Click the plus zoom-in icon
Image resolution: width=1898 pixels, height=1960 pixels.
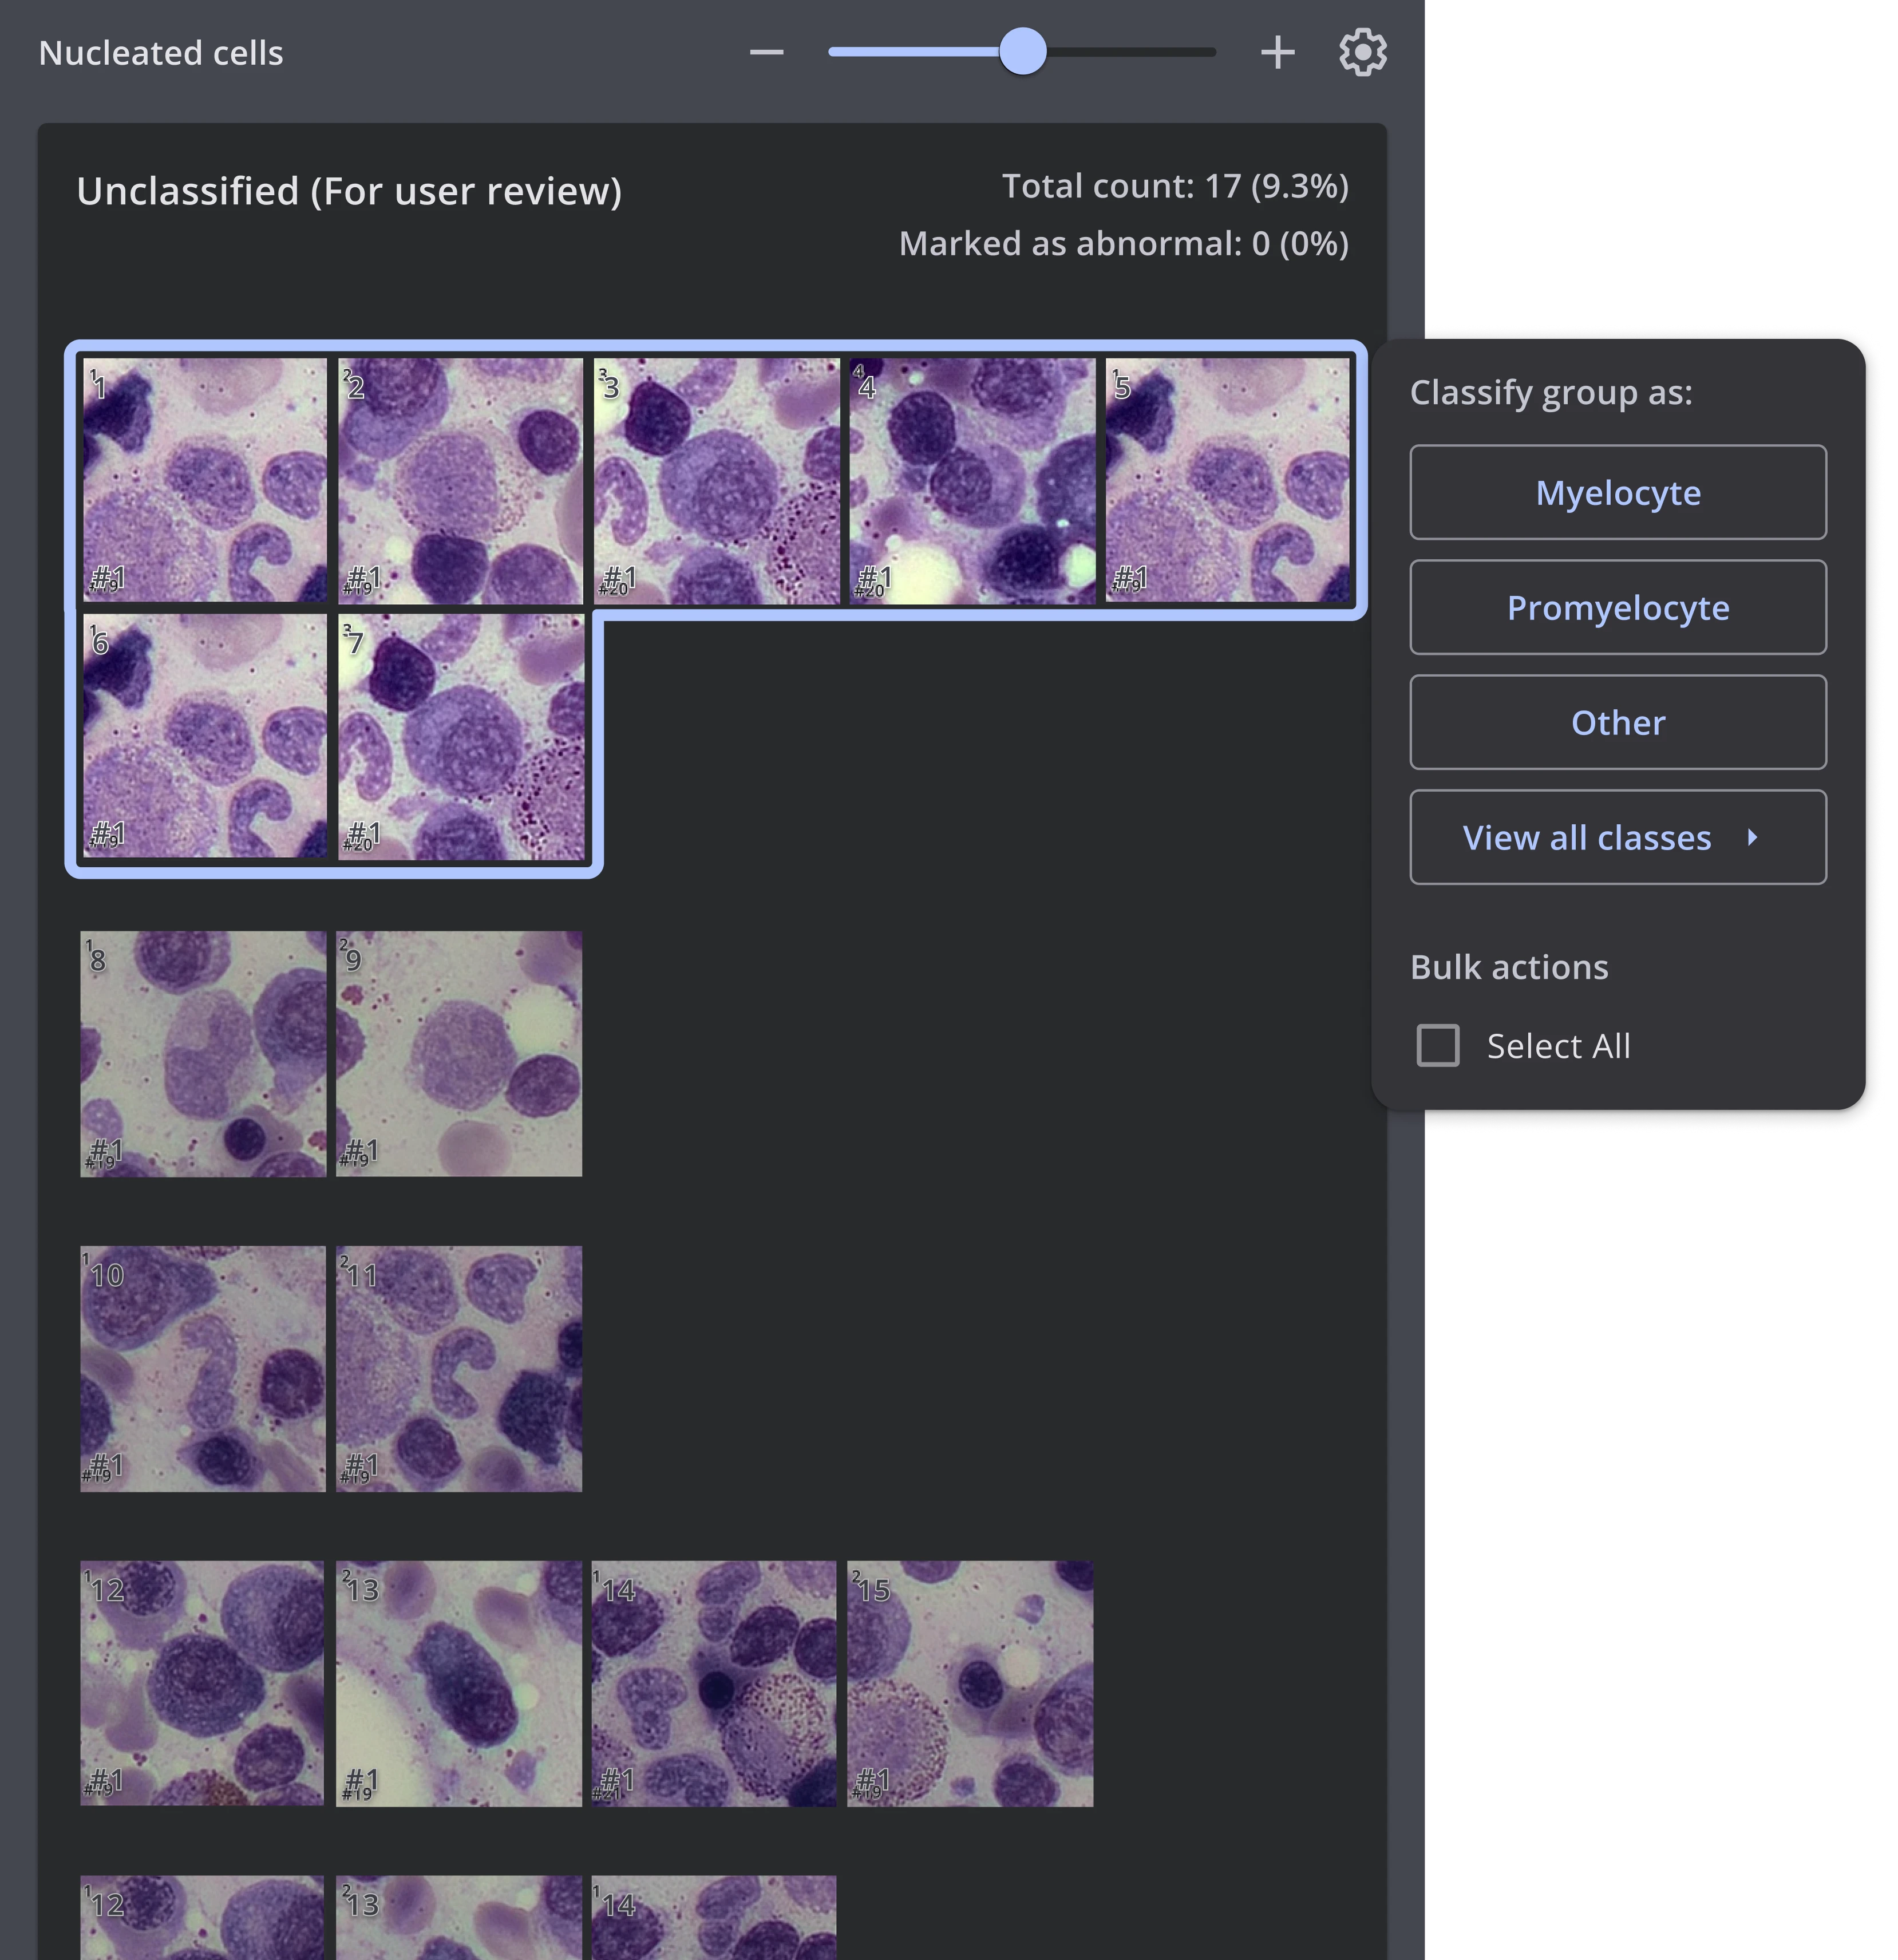pyautogui.click(x=1277, y=52)
